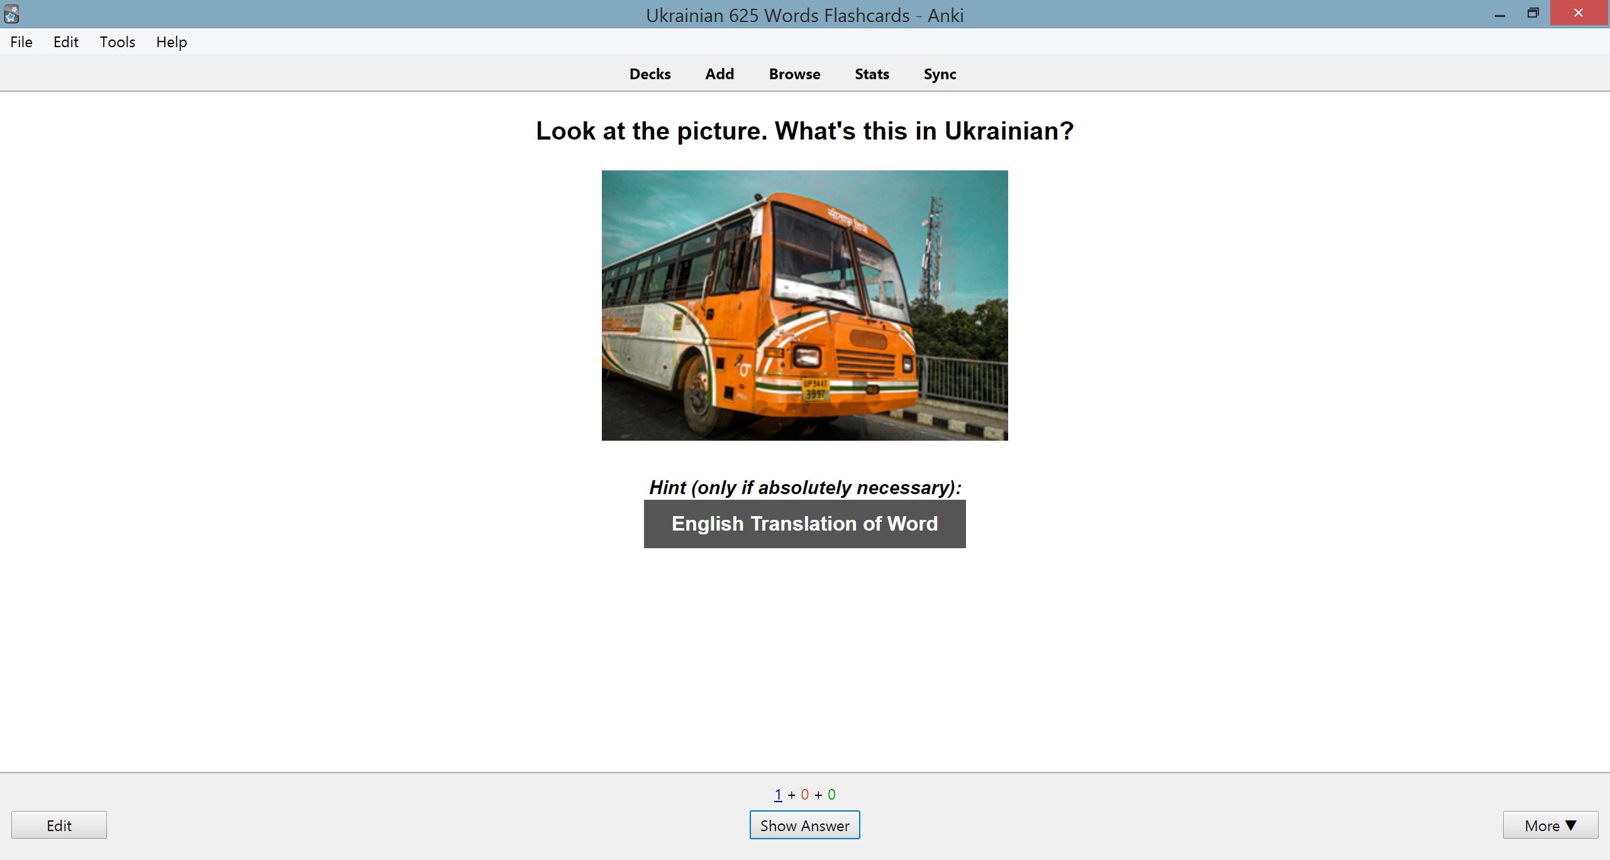Minimize the Anki window
Viewport: 1610px width, 860px height.
pyautogui.click(x=1500, y=14)
